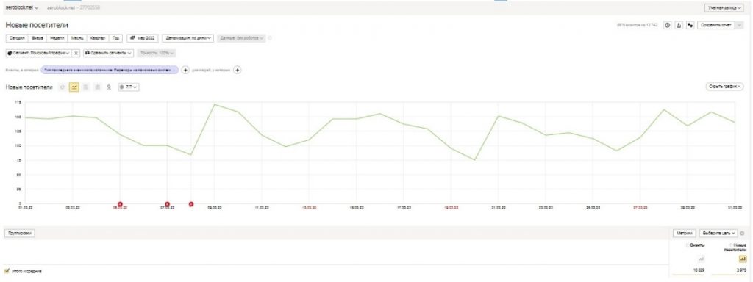Screen dimensions: 753x282
Task: Click the Новые посетители page title
Action: (x=37, y=24)
